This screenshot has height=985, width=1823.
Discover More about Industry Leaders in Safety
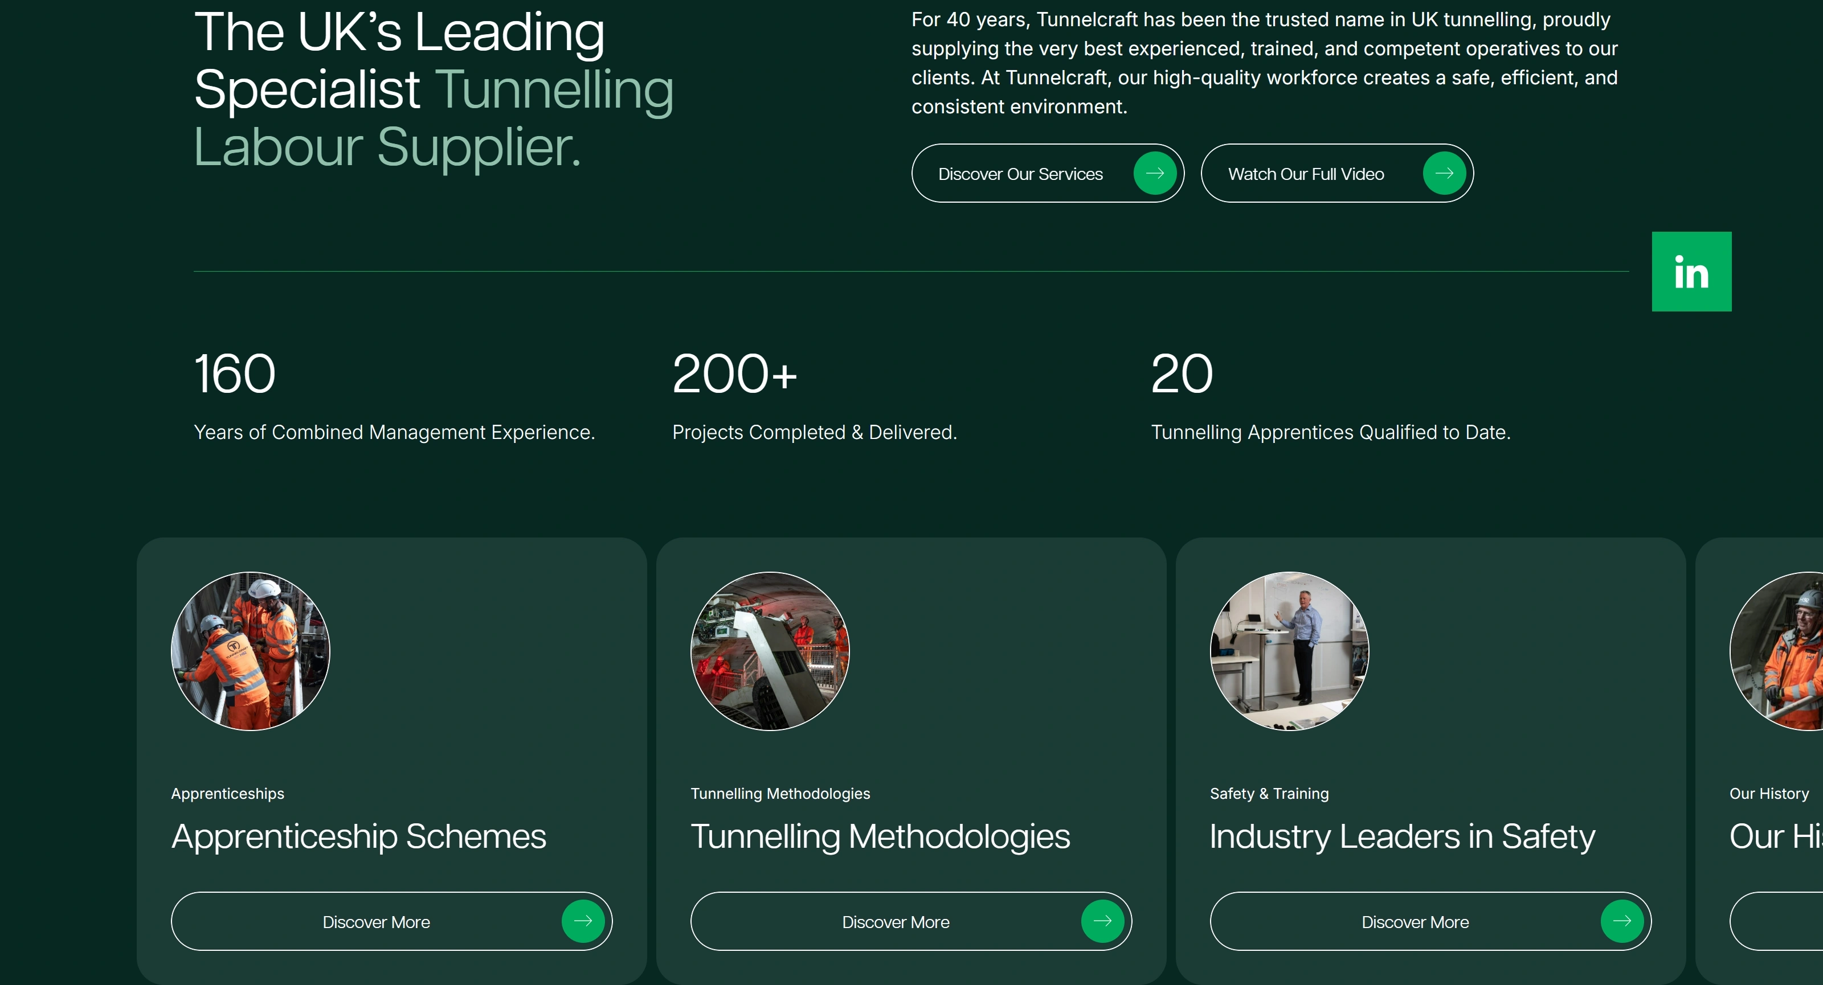click(1430, 921)
